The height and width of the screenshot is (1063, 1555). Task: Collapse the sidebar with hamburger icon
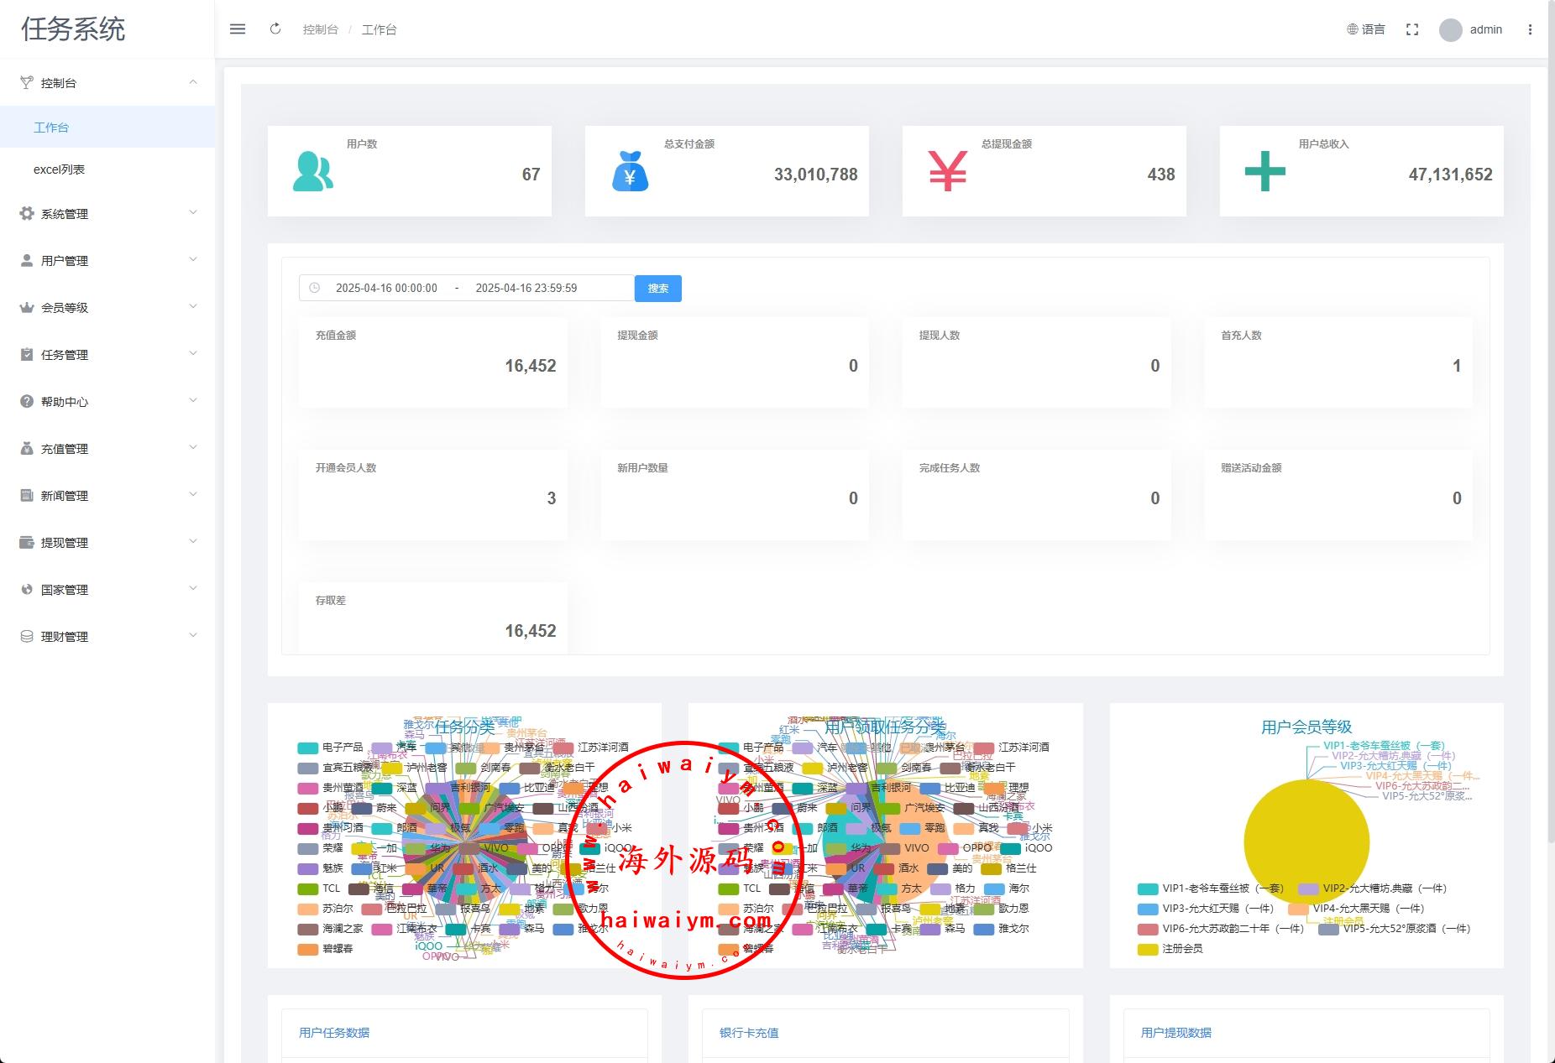[238, 29]
